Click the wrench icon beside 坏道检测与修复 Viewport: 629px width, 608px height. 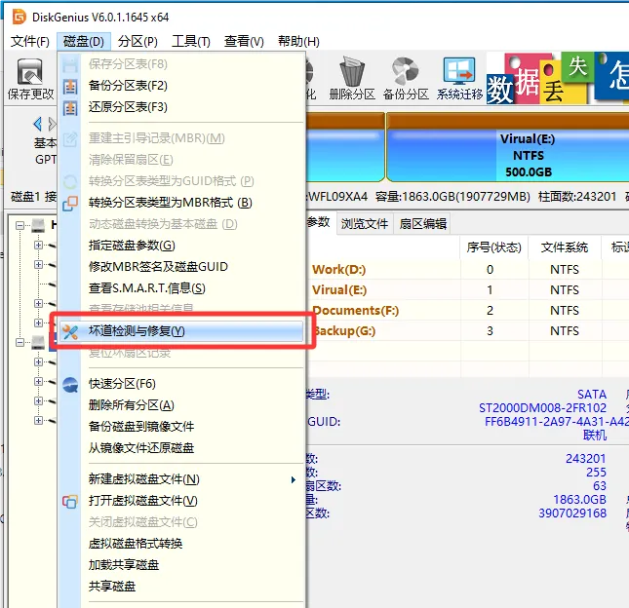[70, 331]
